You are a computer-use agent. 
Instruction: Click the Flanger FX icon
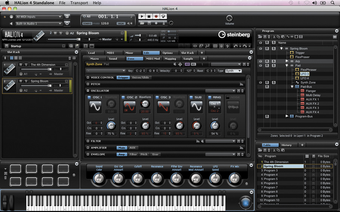pos(302,91)
